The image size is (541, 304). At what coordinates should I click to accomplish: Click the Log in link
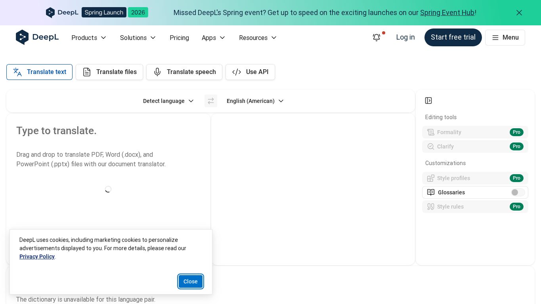pyautogui.click(x=405, y=37)
